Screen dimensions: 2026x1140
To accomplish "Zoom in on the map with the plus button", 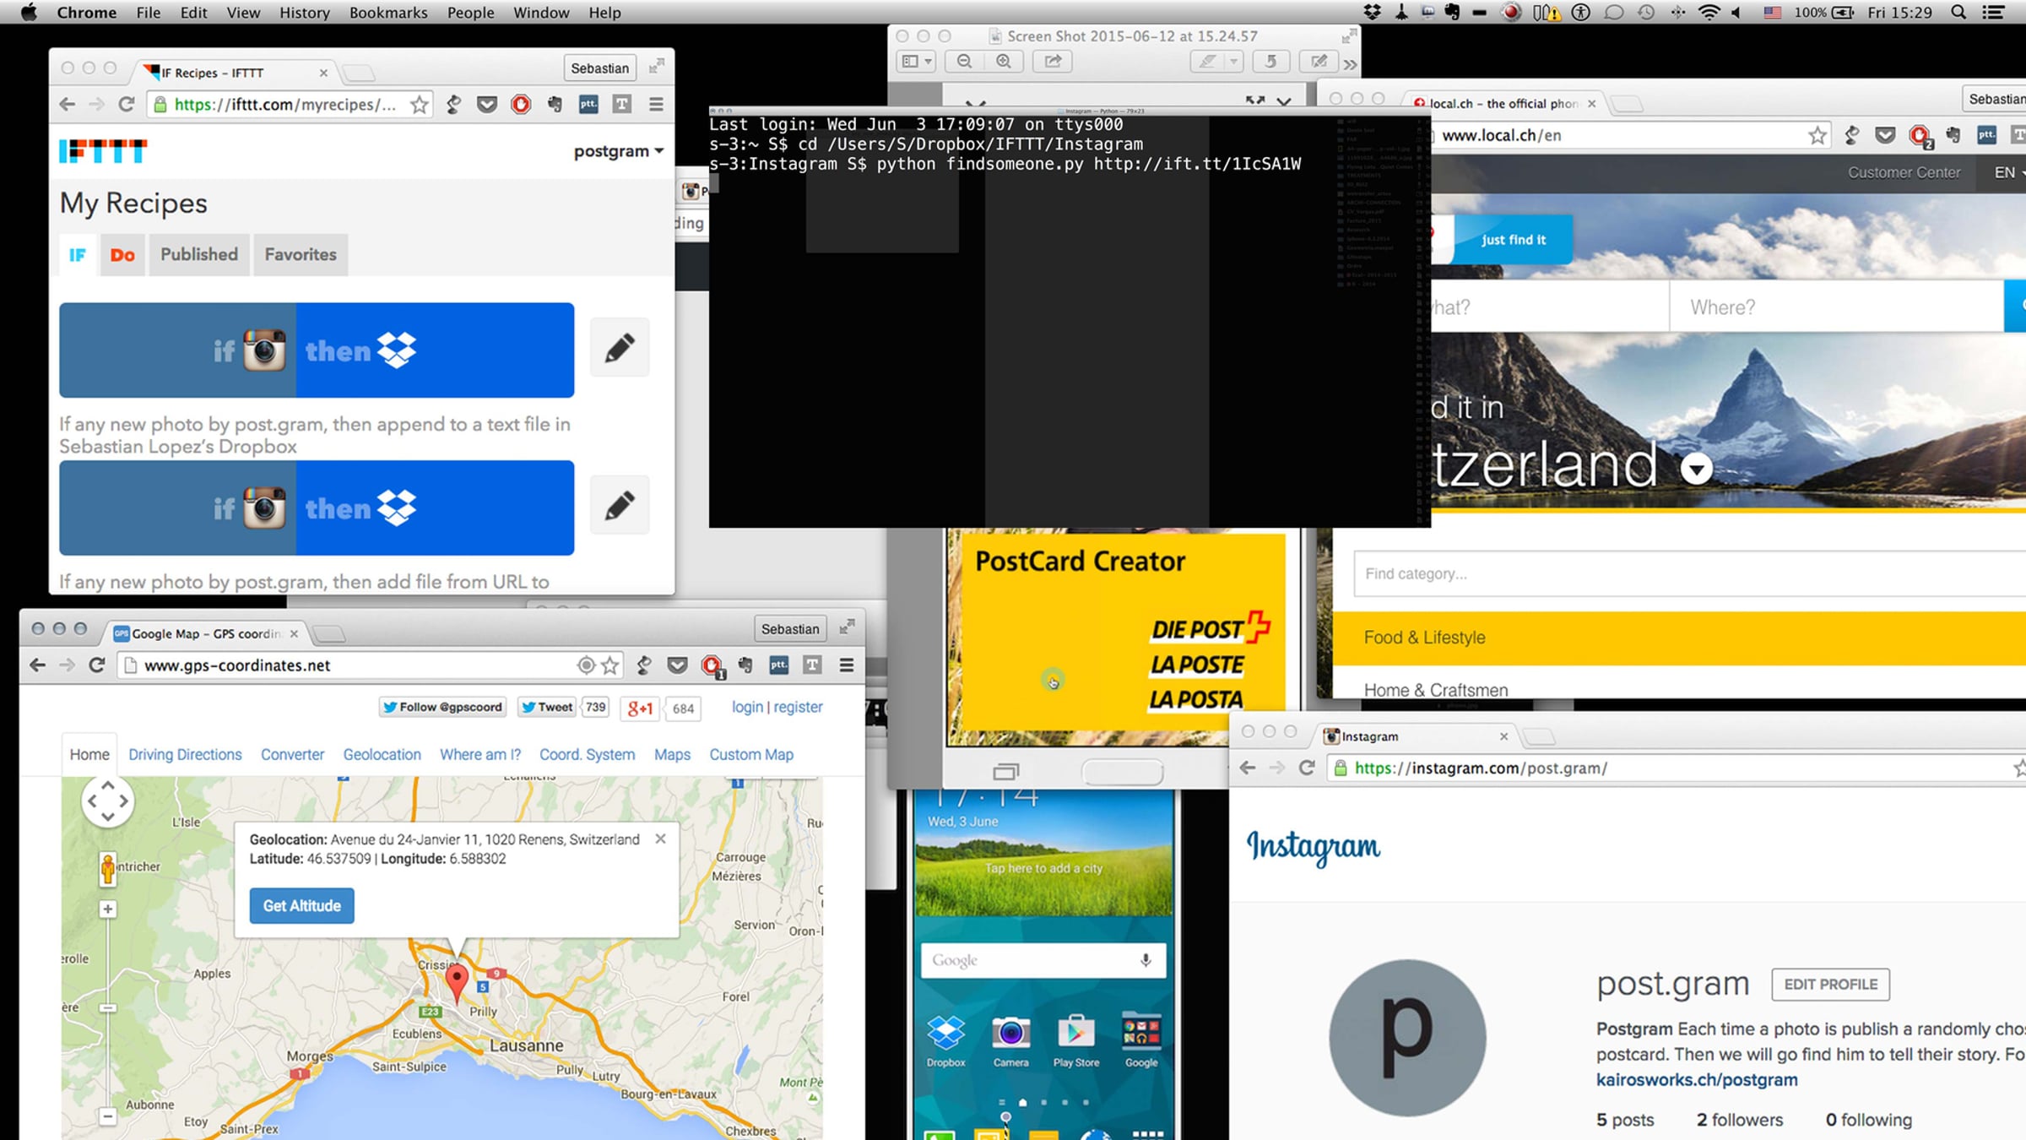I will point(107,909).
